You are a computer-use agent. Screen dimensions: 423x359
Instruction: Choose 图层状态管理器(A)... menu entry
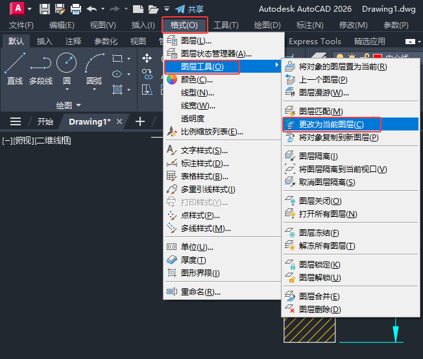tap(223, 54)
